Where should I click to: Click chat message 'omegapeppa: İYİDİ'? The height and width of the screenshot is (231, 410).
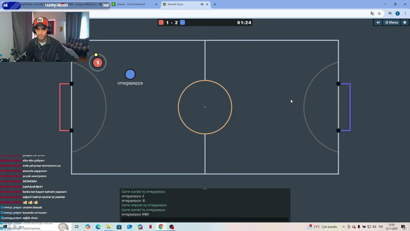(135, 214)
